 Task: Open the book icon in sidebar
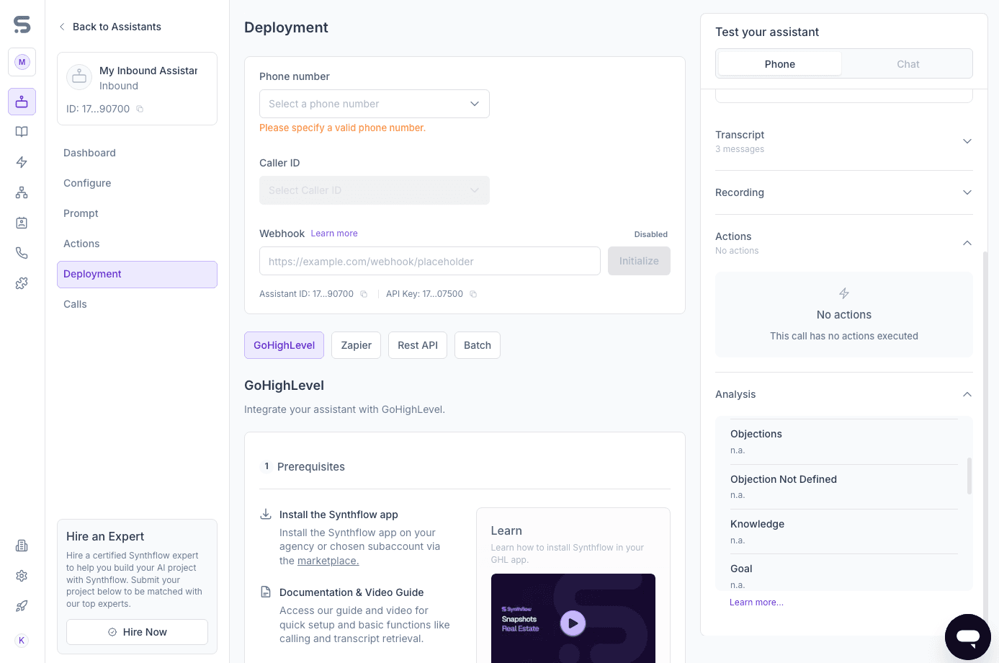22,132
